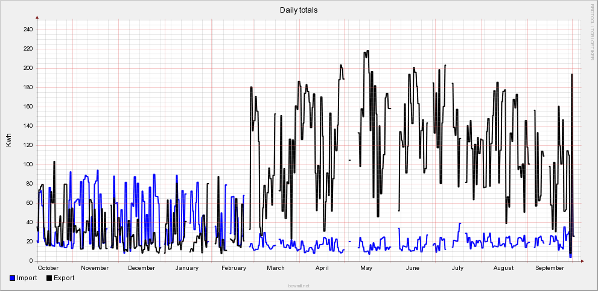
Task: Select the October month label
Action: (48, 268)
